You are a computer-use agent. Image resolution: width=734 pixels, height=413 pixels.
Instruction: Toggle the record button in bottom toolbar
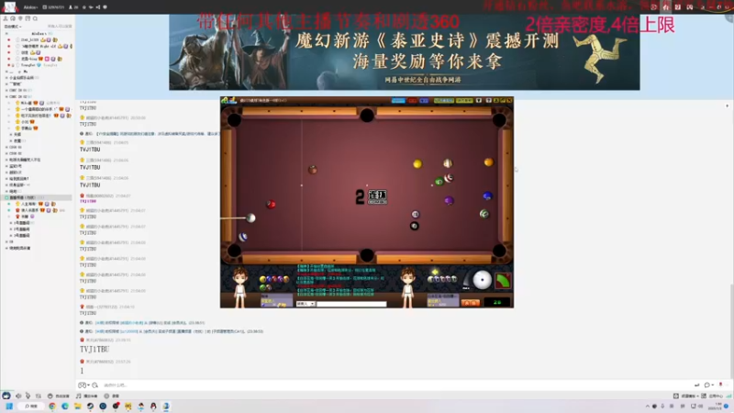(111, 396)
